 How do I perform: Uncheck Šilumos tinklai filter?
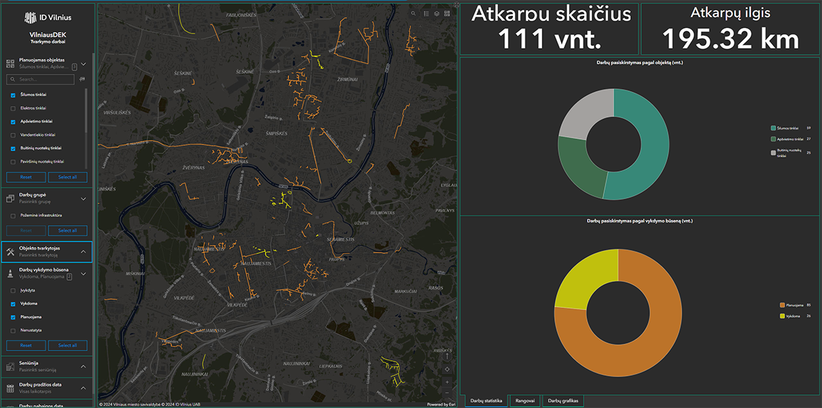(x=14, y=94)
